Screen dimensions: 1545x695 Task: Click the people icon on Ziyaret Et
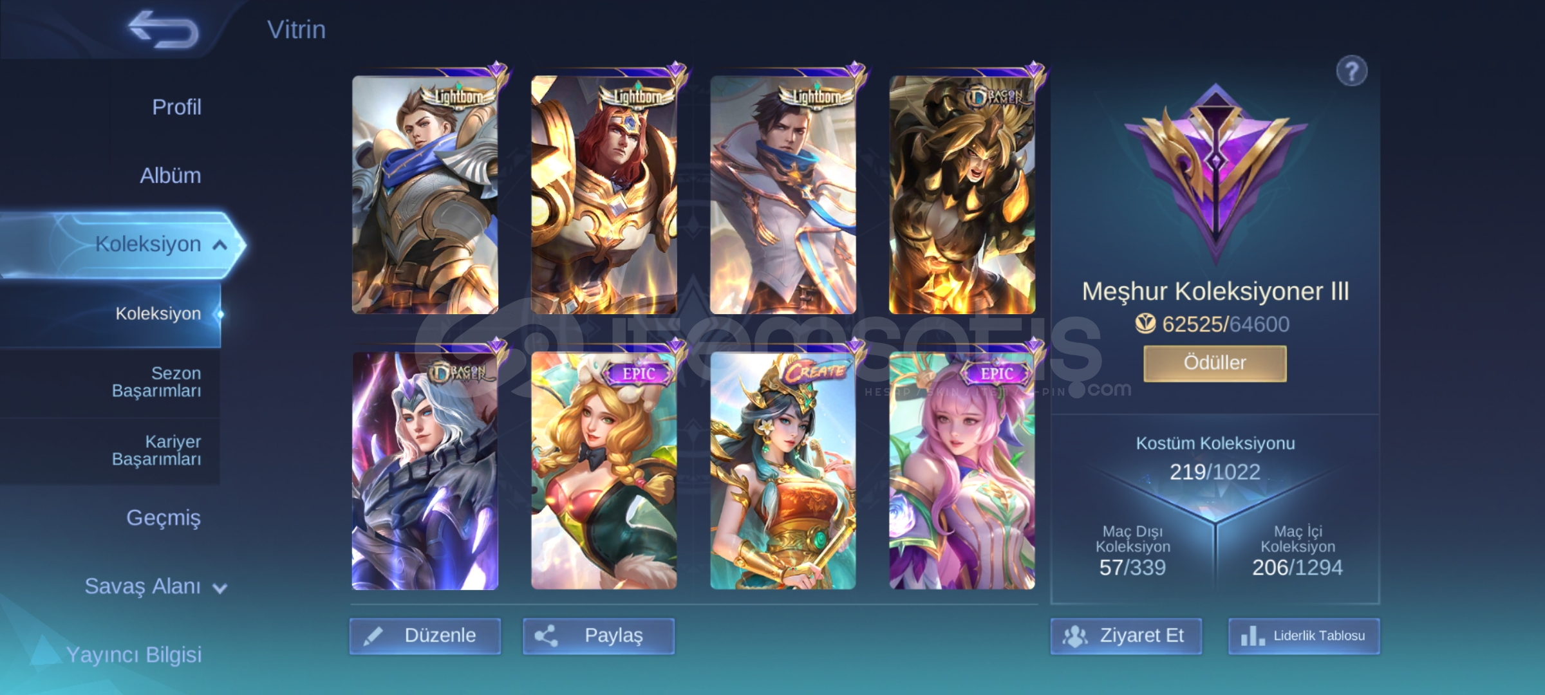pos(1074,636)
